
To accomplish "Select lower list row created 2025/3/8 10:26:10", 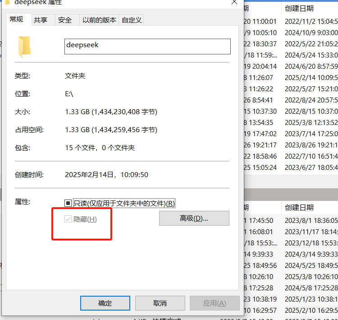I will point(291,276).
